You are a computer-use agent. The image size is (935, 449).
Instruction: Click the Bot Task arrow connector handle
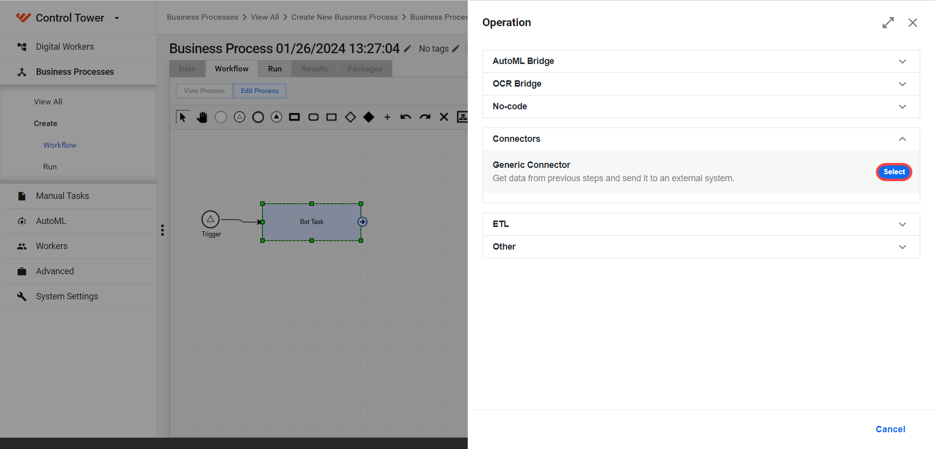(362, 222)
